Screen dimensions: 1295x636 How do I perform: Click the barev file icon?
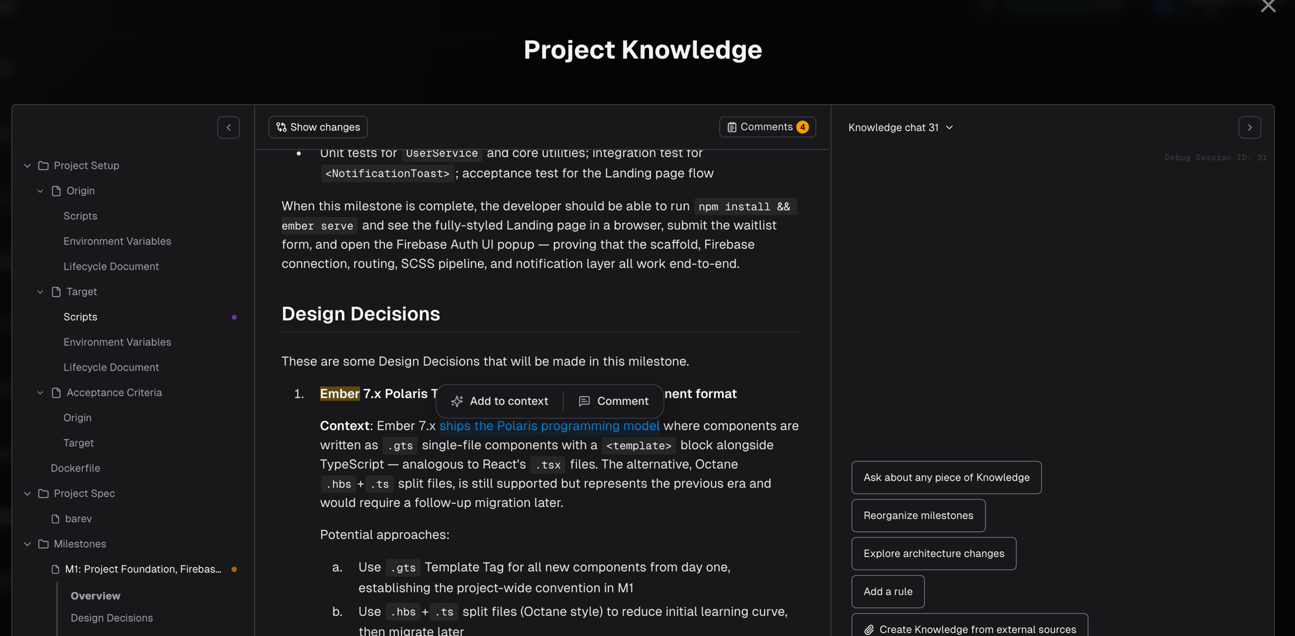click(56, 519)
